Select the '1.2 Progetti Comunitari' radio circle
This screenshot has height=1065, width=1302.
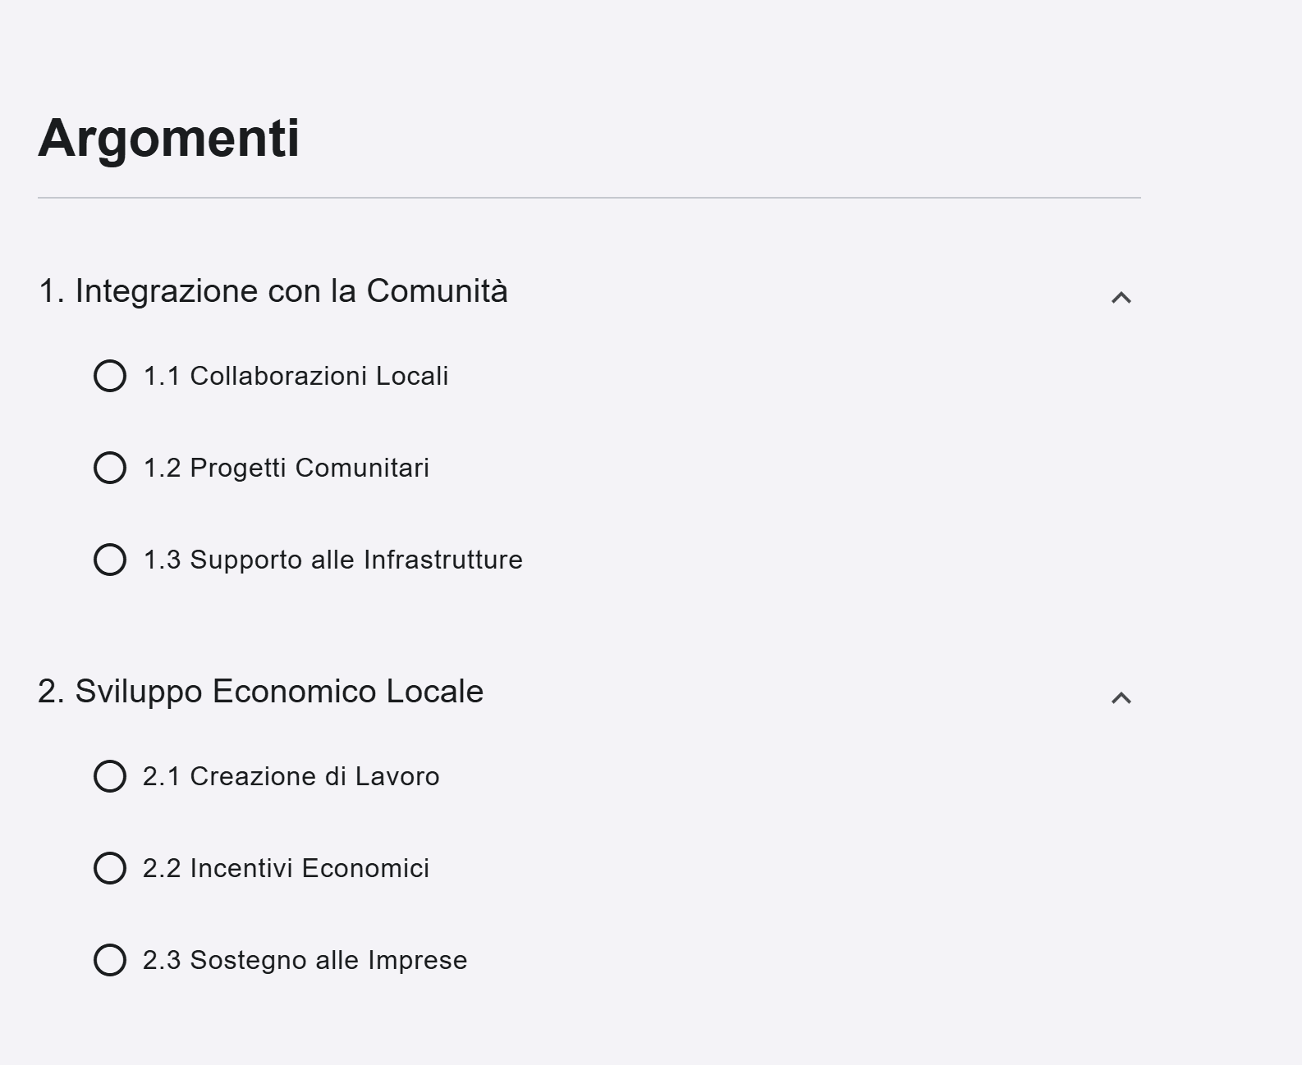tap(110, 468)
